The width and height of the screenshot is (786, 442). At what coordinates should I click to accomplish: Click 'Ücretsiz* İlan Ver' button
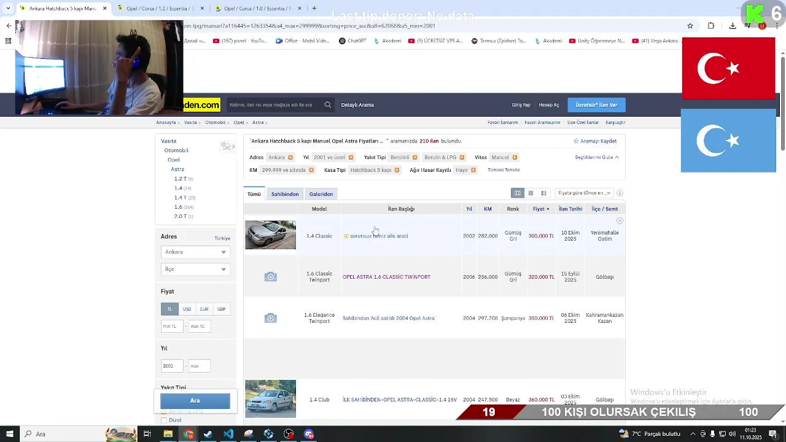click(596, 105)
